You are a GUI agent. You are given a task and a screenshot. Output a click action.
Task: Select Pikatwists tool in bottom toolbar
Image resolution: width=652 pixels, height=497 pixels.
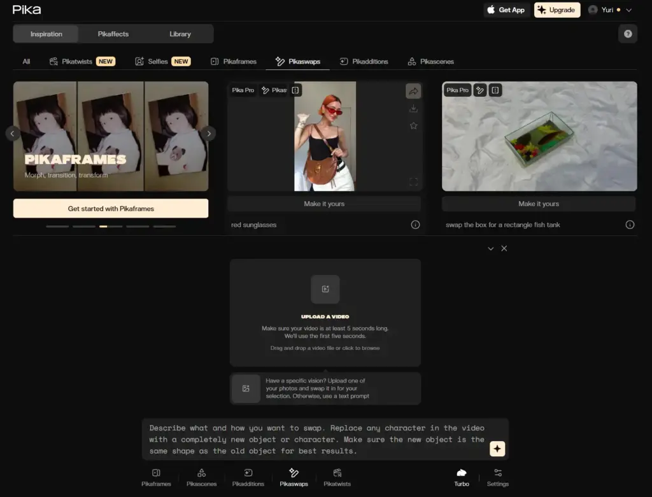pyautogui.click(x=337, y=477)
